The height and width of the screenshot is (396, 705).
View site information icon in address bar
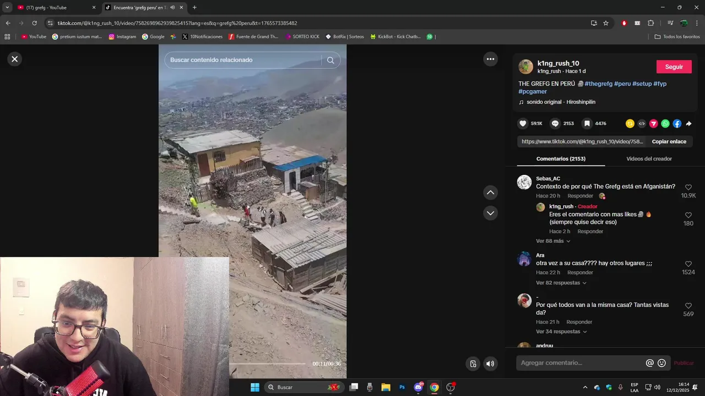[x=51, y=23]
